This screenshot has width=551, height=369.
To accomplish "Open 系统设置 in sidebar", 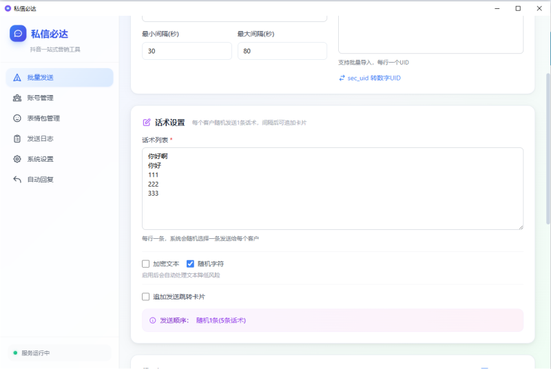I will pos(59,159).
